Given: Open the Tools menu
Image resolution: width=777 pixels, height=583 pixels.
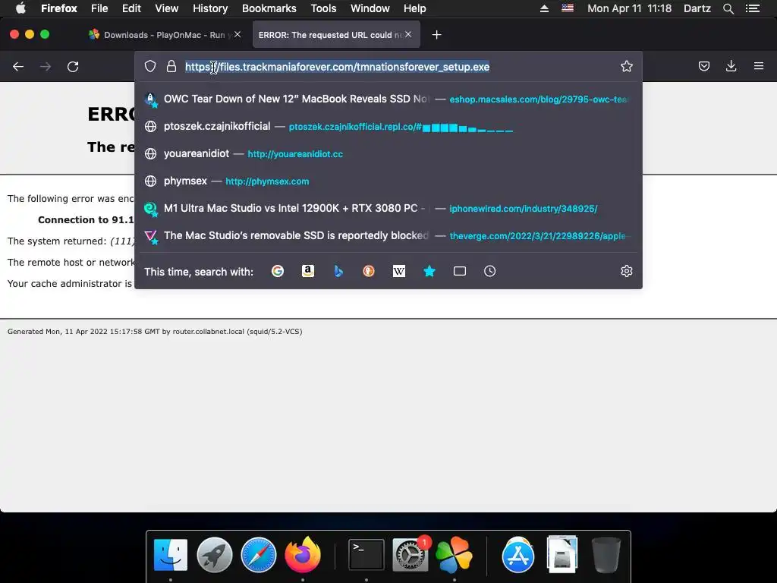Looking at the screenshot, I should point(323,8).
